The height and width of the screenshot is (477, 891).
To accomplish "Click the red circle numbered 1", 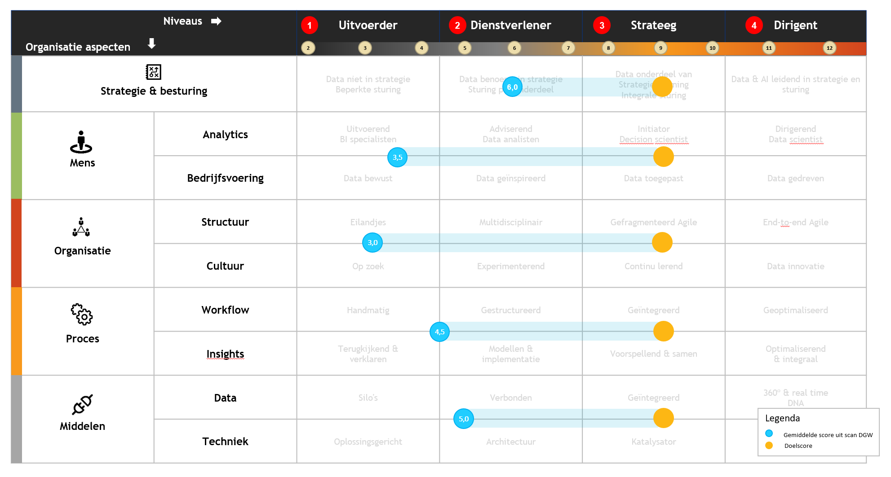I will [x=309, y=25].
